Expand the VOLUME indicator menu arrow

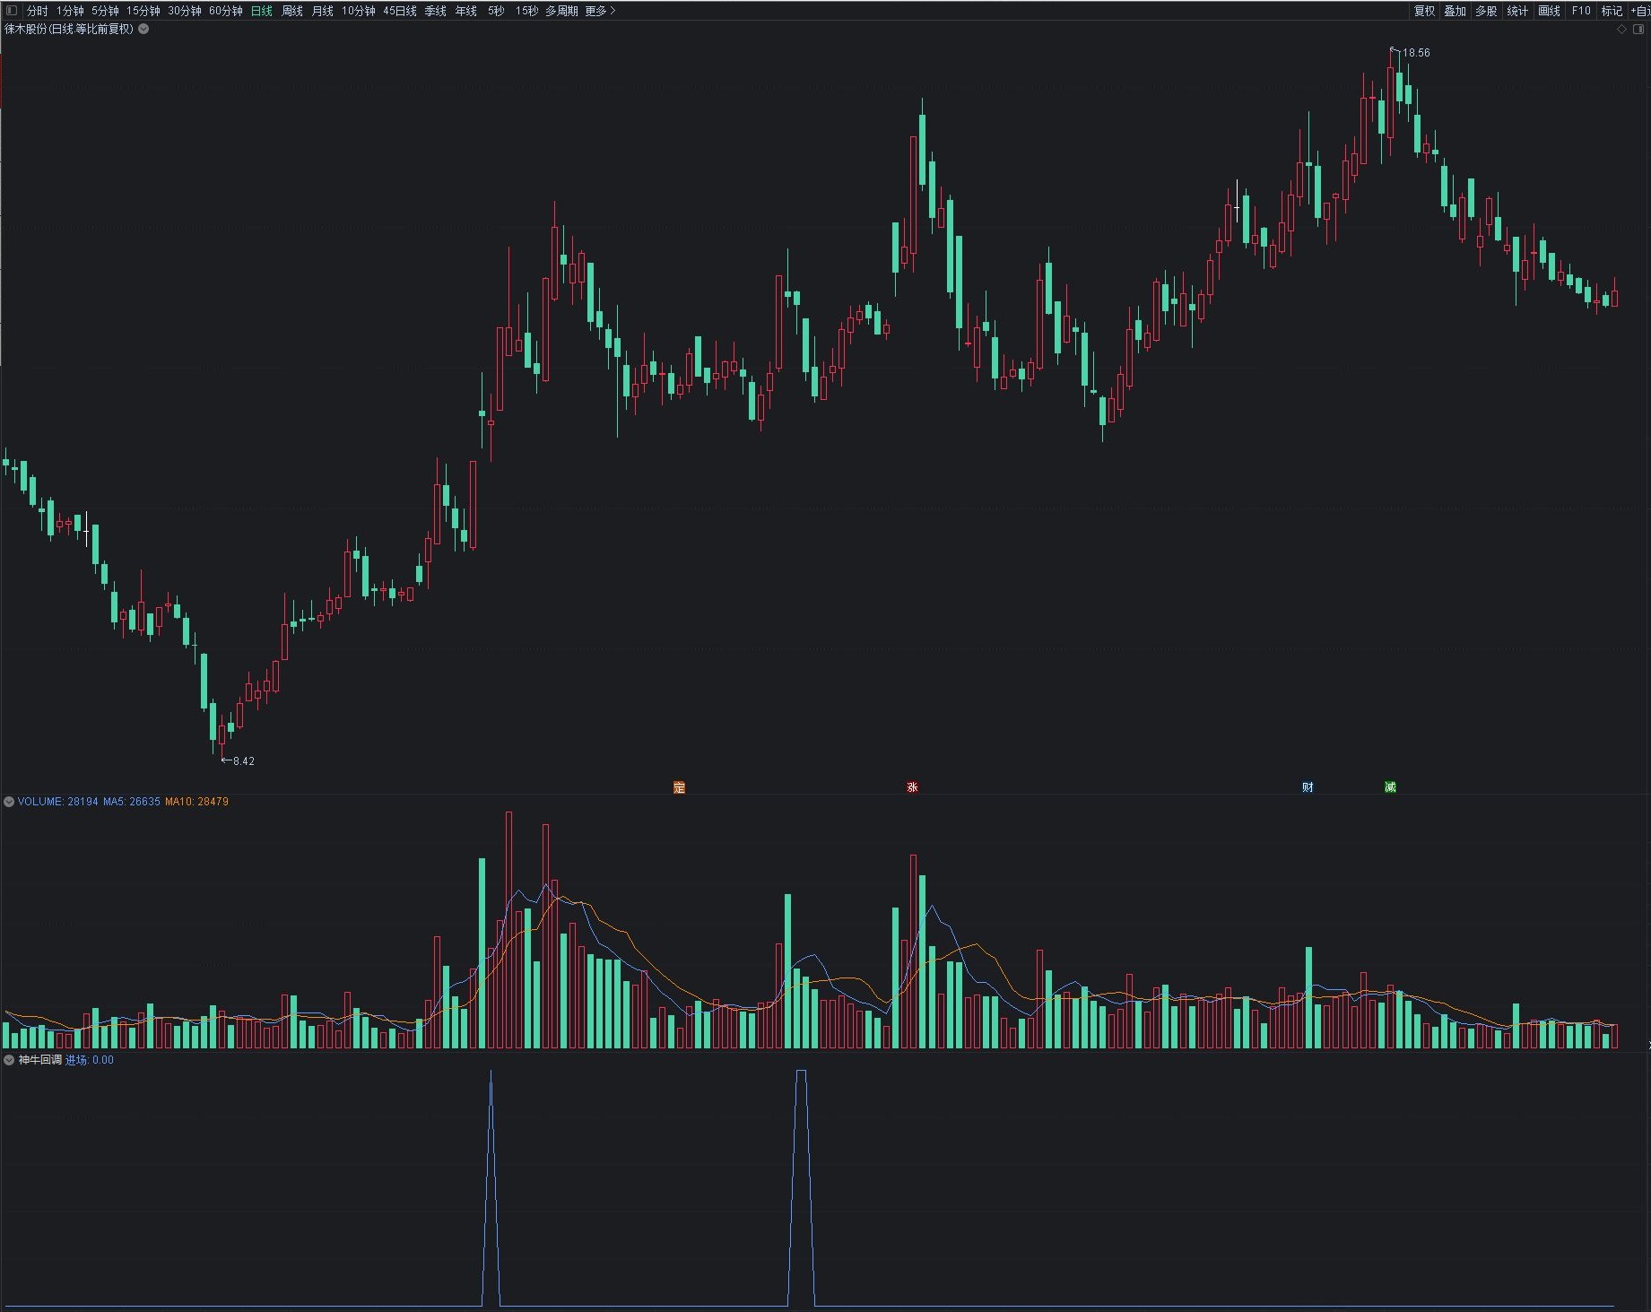pos(9,802)
